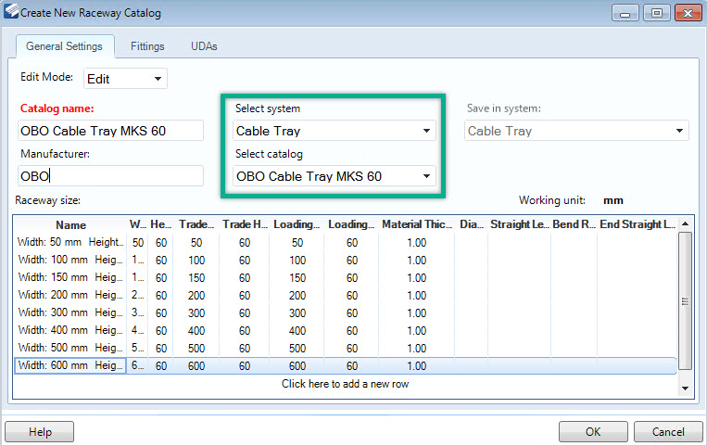Minimize the Create New Raceway Catalog window
Screen dimensions: 707x446
point(625,13)
